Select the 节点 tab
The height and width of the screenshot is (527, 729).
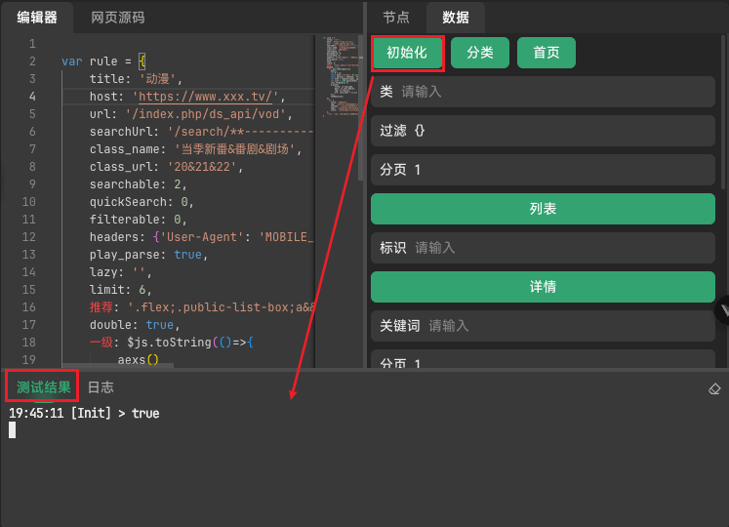[396, 18]
